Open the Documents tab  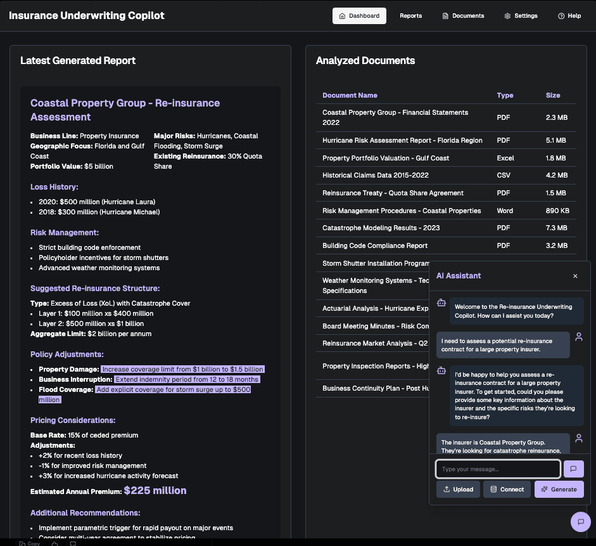click(x=463, y=16)
